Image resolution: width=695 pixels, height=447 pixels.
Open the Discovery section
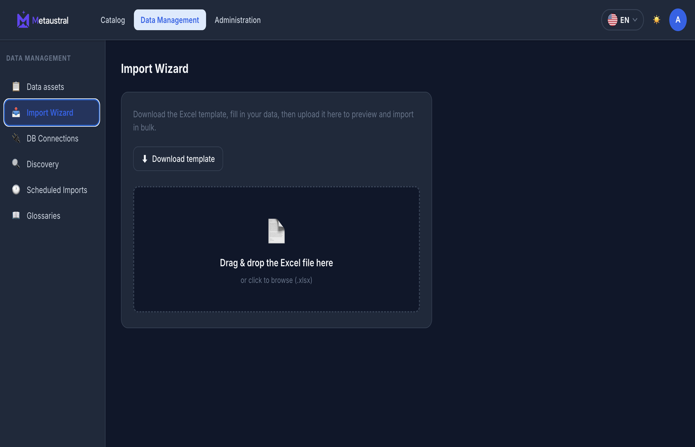coord(52,164)
